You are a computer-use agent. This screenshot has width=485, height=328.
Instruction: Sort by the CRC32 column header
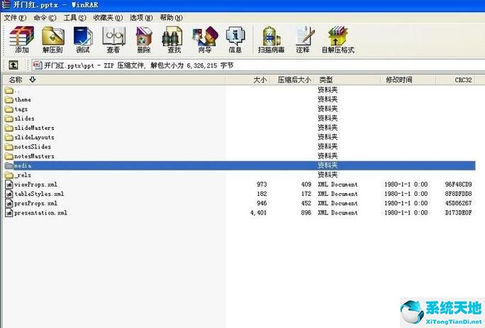(456, 80)
